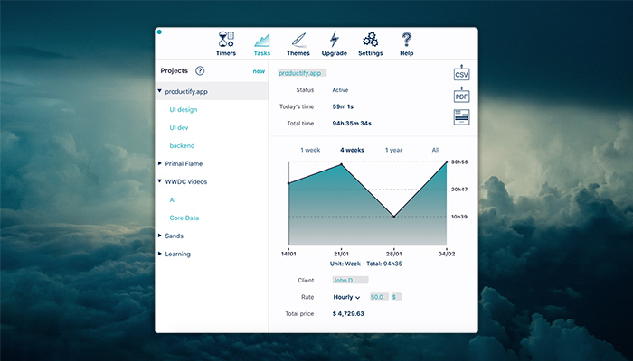Click today's time value 59m 1s
Image resolution: width=633 pixels, height=361 pixels.
point(343,106)
